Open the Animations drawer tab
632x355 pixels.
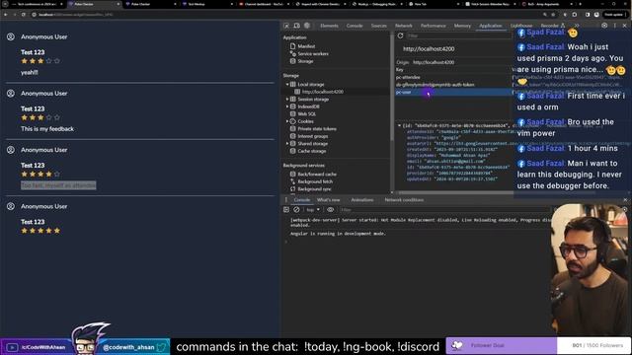362,199
